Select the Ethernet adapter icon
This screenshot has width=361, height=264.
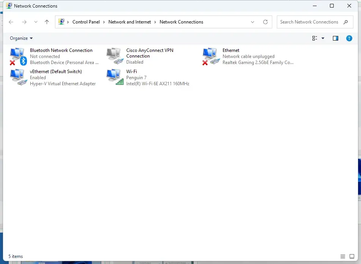coord(211,56)
